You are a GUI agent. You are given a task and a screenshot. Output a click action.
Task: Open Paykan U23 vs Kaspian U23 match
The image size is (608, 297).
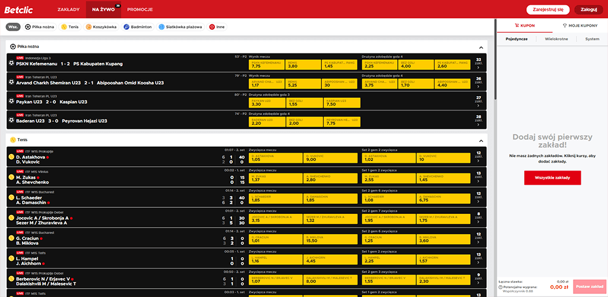52,102
